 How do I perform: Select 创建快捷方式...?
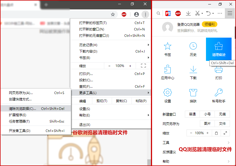(x=36, y=99)
